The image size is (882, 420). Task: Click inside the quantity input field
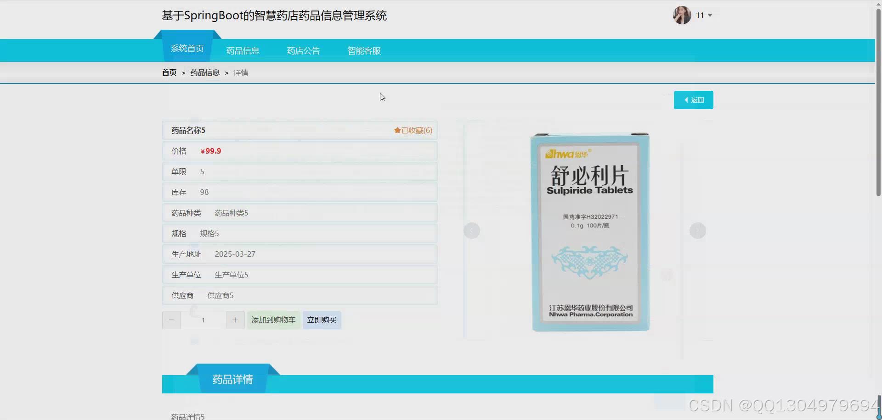203,320
